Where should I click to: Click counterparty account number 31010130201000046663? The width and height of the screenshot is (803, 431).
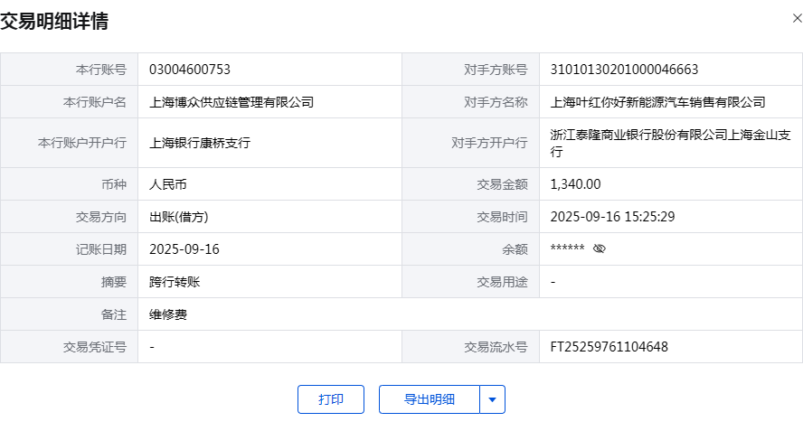click(624, 70)
